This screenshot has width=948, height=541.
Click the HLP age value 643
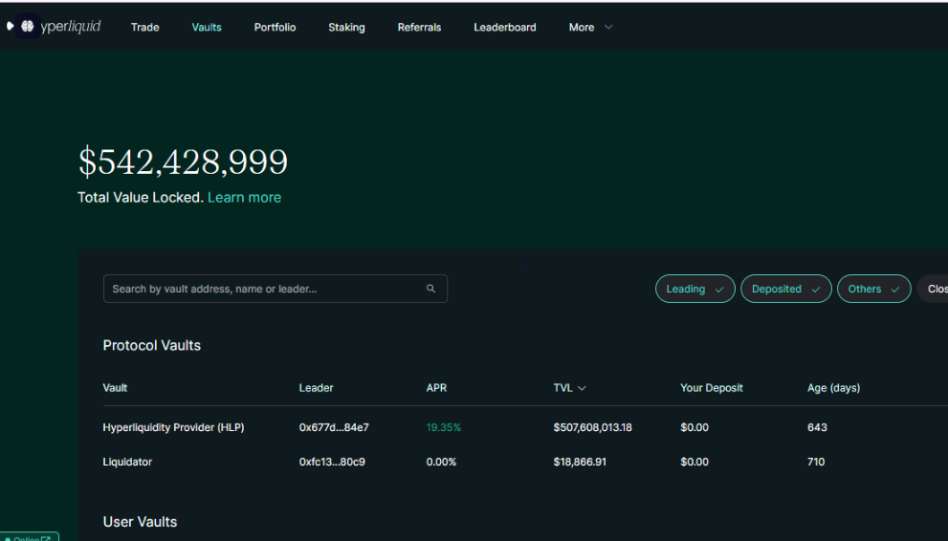tap(817, 427)
